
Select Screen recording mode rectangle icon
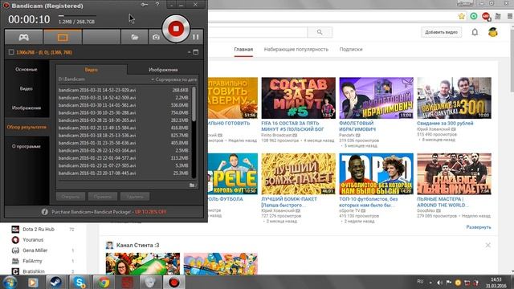coord(63,37)
